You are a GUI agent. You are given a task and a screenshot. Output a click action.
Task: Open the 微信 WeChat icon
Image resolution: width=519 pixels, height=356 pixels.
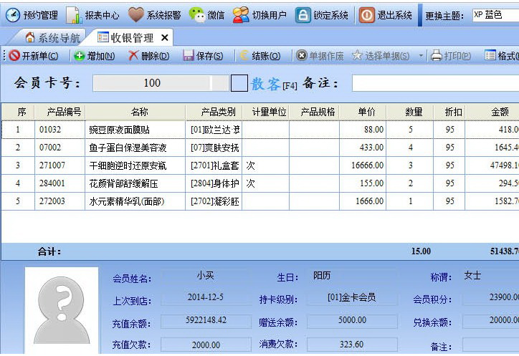[x=197, y=15]
